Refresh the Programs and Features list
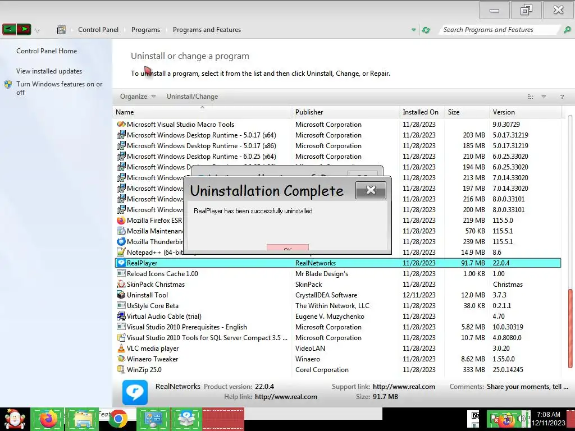 [x=426, y=30]
